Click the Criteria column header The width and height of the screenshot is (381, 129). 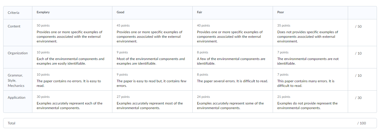coord(14,13)
